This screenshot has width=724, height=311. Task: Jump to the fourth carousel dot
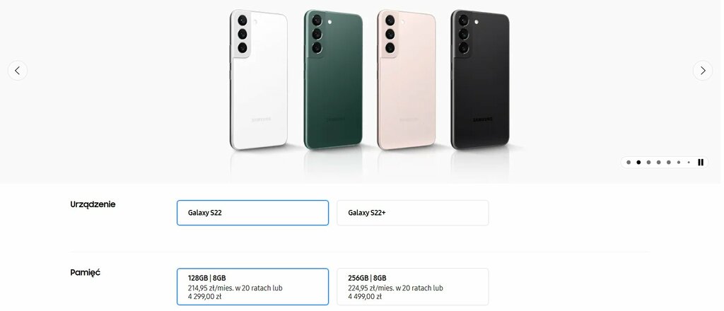pyautogui.click(x=658, y=163)
